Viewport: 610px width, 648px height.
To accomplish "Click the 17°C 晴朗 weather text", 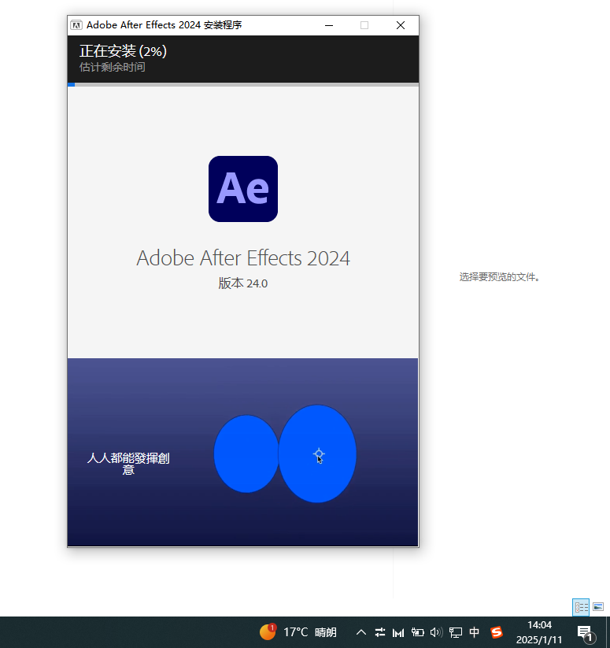I will 310,632.
